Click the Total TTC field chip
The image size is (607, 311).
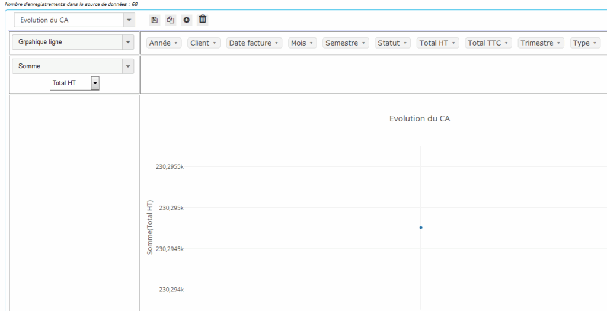488,43
